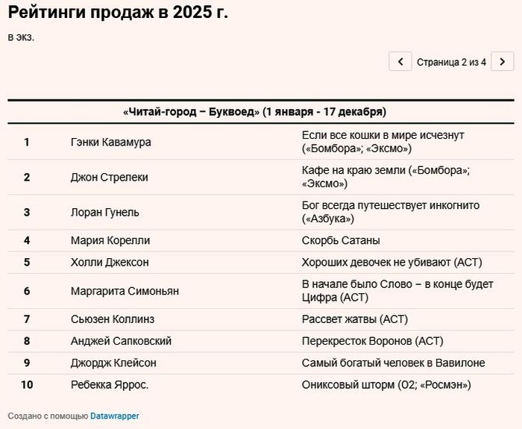
Task: Click the Лоран Гунель author cell
Action: (x=104, y=212)
